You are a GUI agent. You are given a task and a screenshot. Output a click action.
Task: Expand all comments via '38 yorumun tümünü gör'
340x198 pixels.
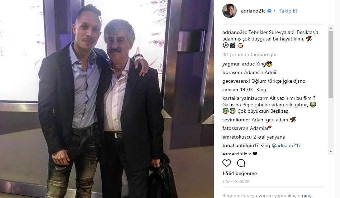[x=250, y=54]
